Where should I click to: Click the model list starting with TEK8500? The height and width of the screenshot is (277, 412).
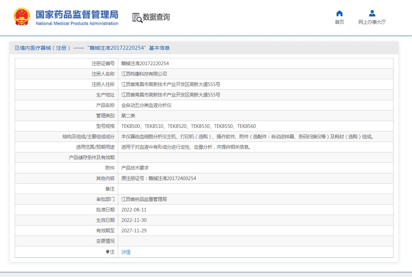(x=189, y=126)
